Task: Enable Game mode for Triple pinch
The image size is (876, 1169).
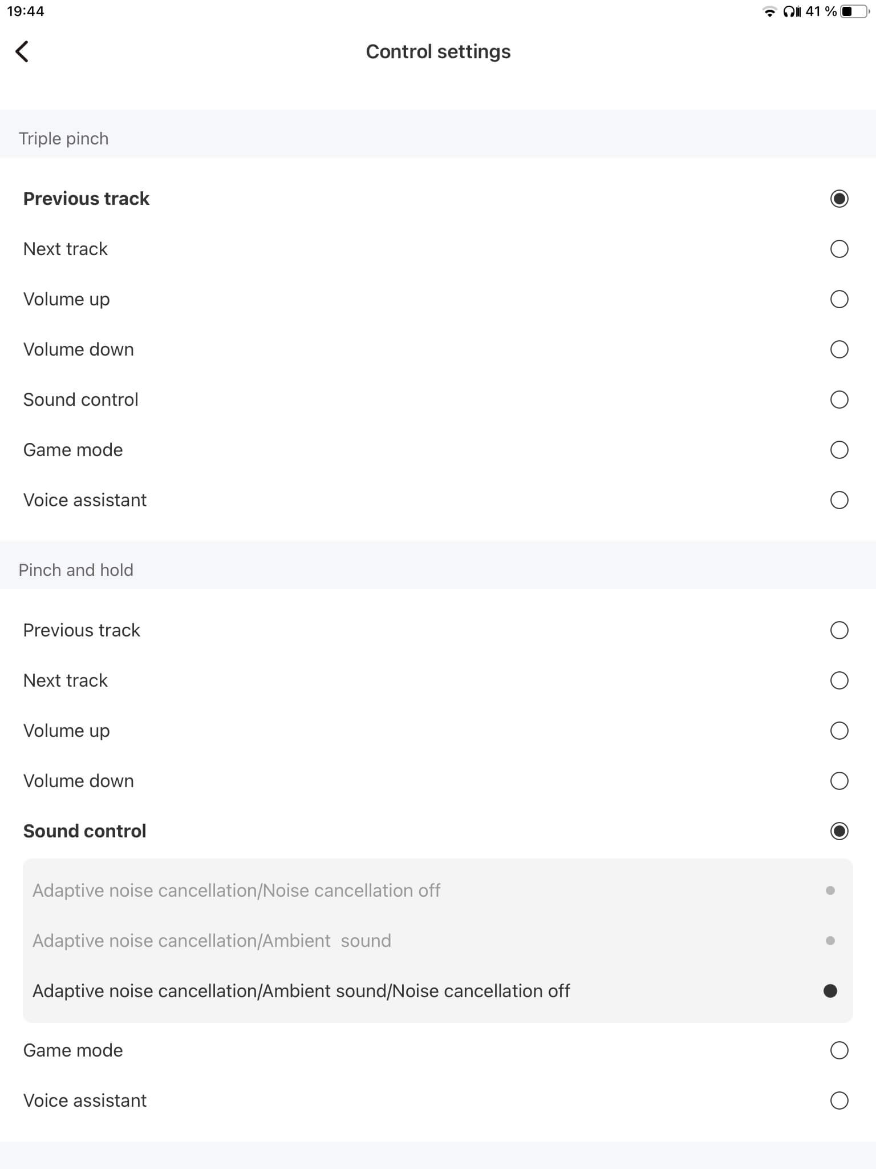Action: 839,450
